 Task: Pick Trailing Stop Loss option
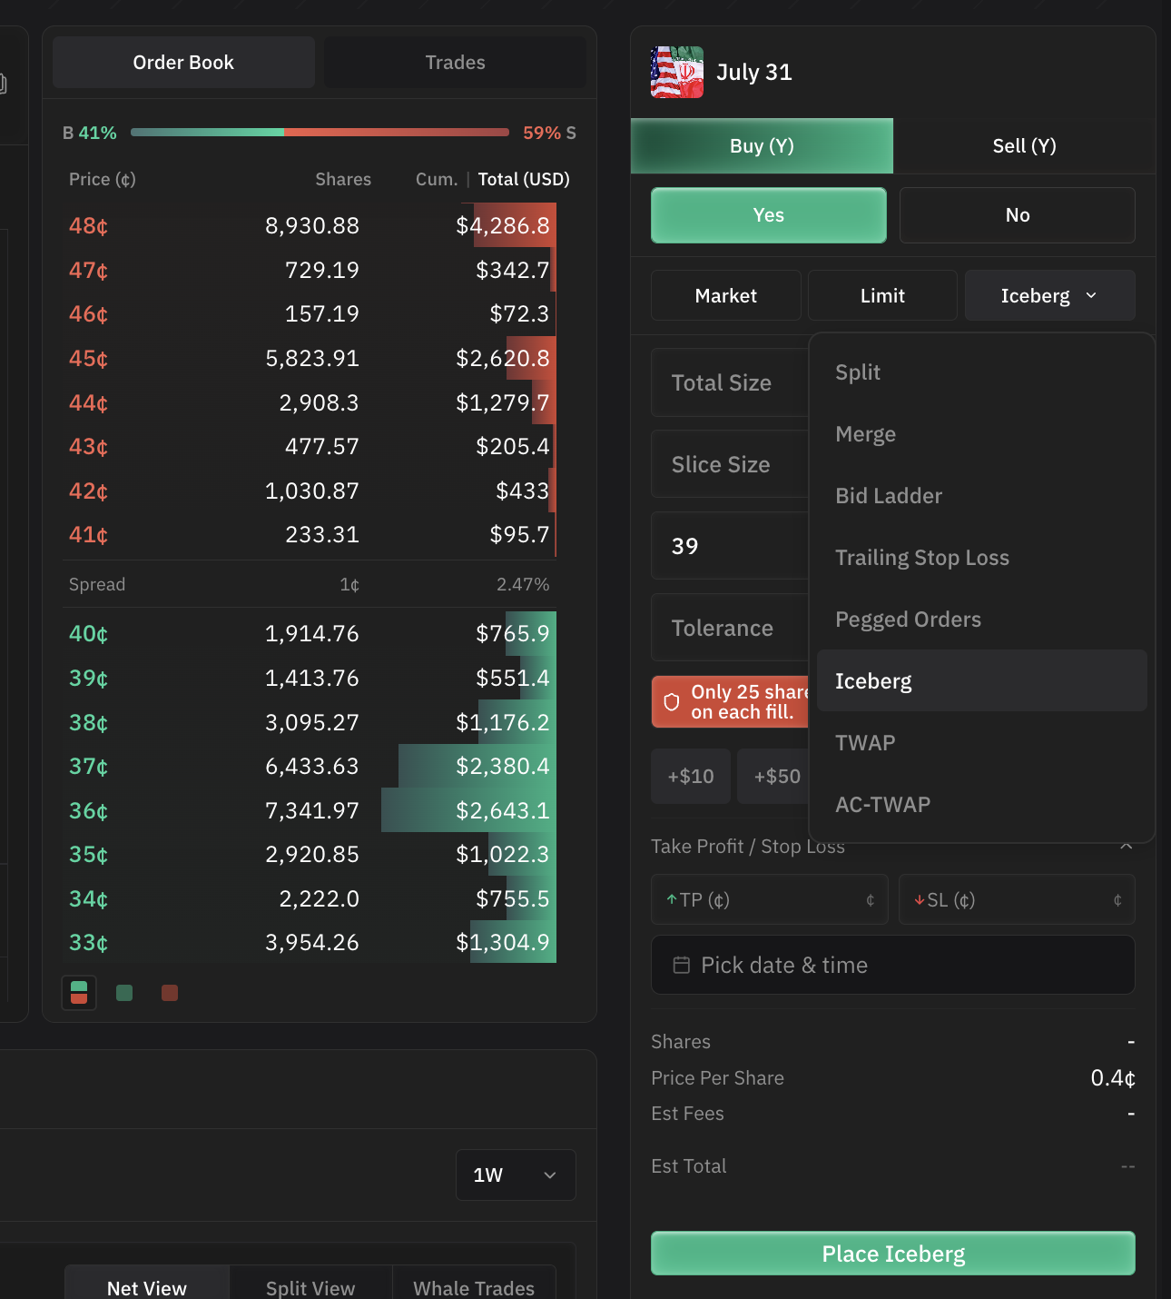pyautogui.click(x=982, y=558)
